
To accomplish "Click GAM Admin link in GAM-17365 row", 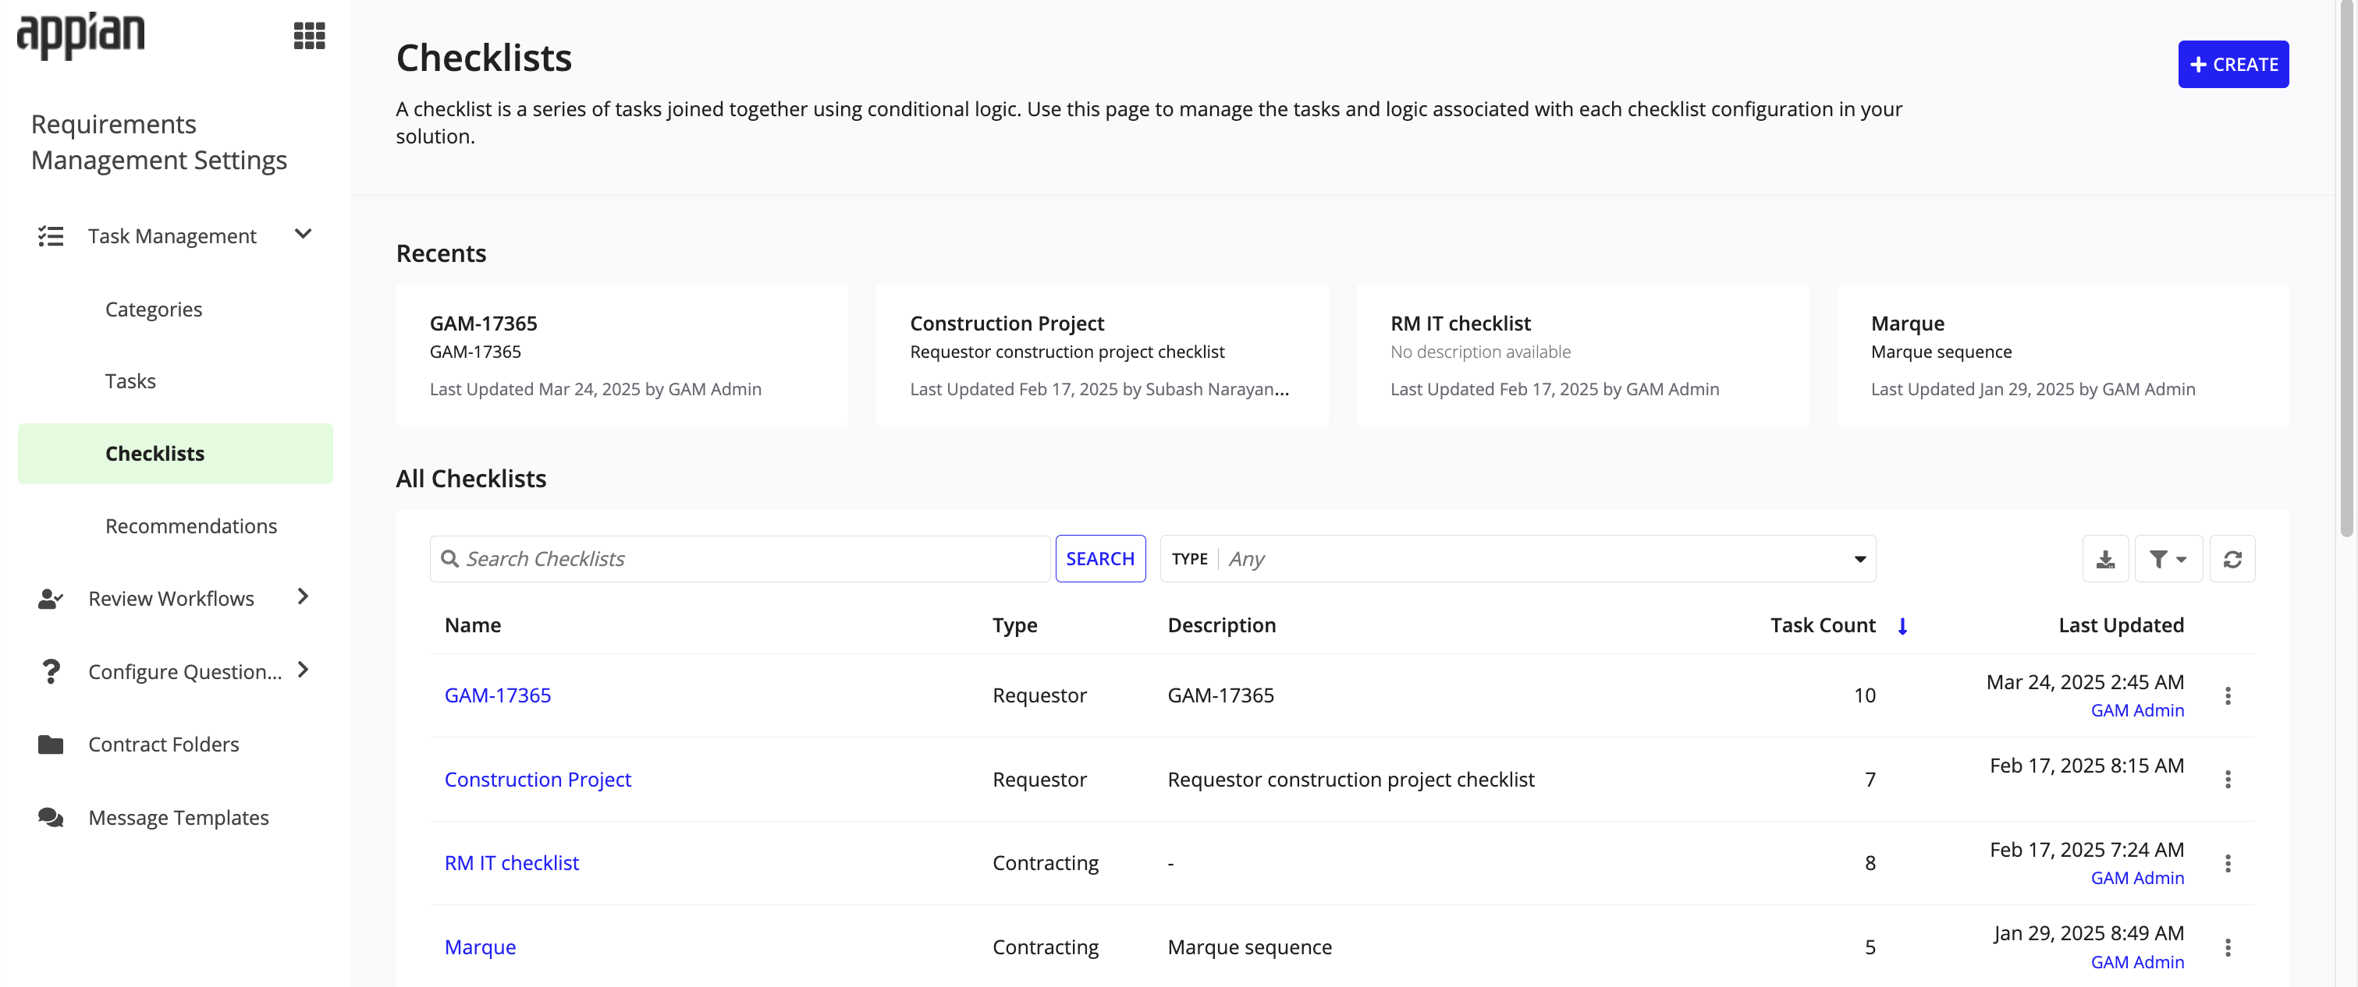I will click(x=2137, y=711).
